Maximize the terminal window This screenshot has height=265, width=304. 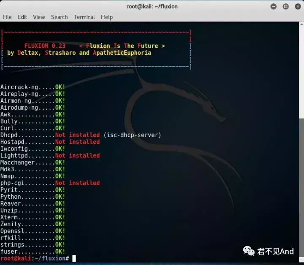coord(285,7)
